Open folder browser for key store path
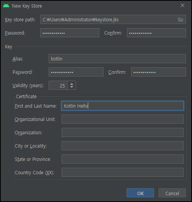The width and height of the screenshot is (192, 202). [181, 19]
